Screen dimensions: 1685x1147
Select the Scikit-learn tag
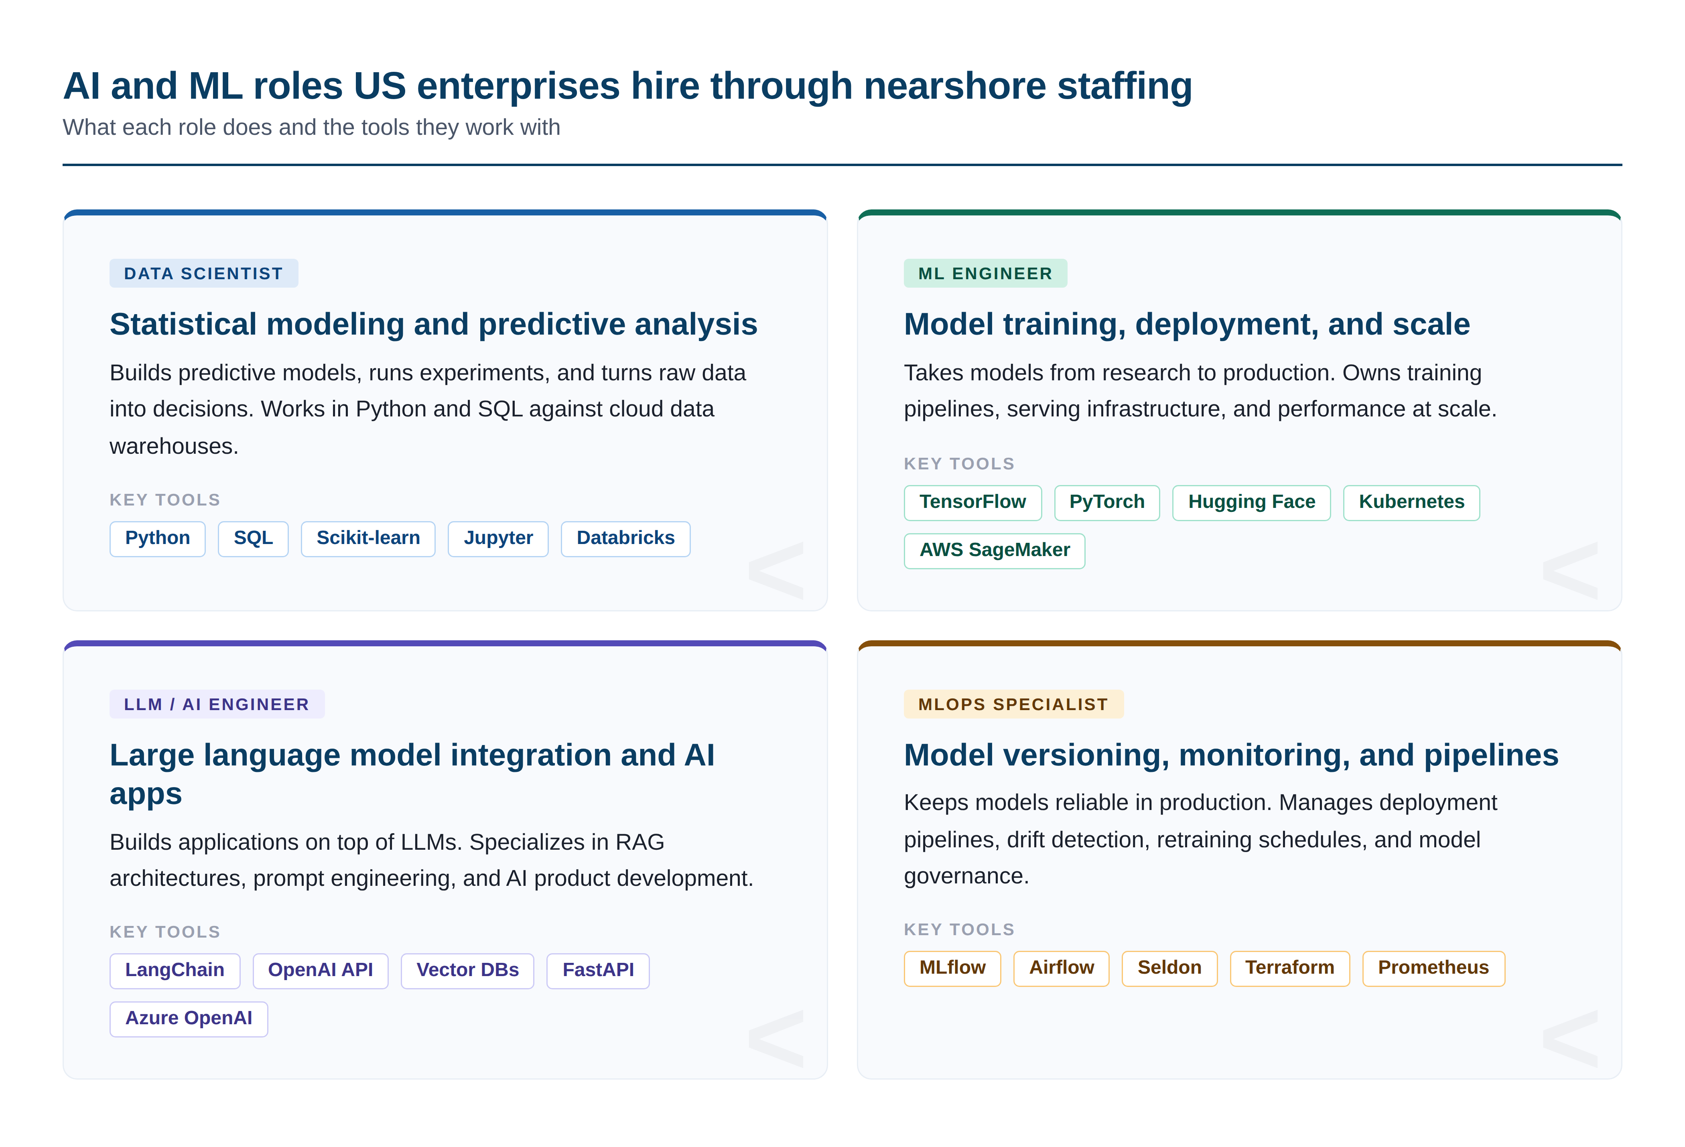point(367,539)
